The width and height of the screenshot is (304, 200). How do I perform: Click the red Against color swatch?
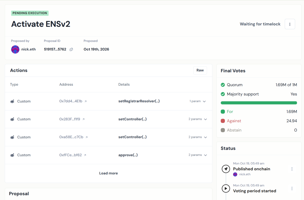tap(223, 121)
